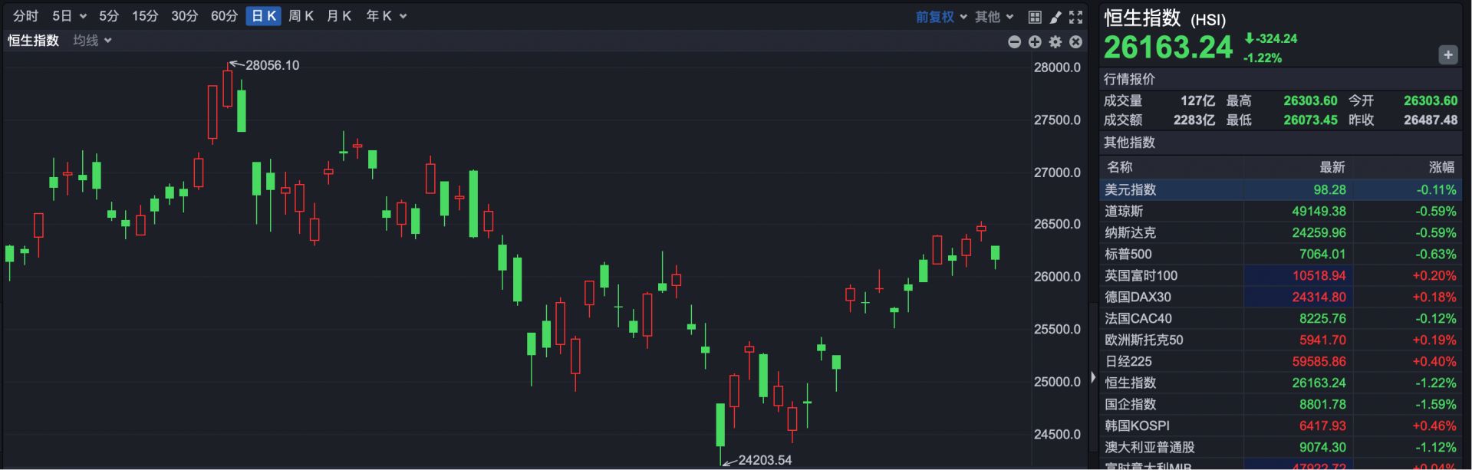Screen dimensions: 1472x470
Task: Zoom out the chart with minus icon
Action: click(x=1014, y=42)
